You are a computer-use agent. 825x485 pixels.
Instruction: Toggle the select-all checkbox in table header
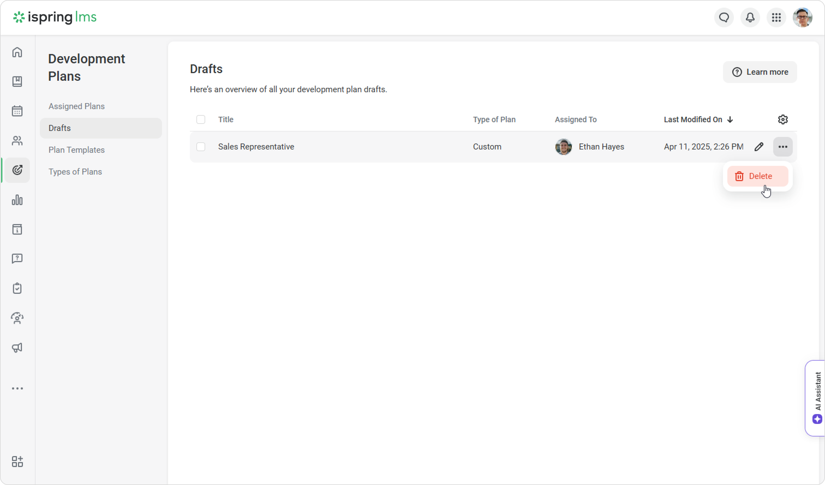point(201,119)
